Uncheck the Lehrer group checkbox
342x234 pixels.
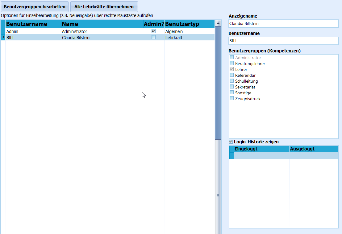click(231, 69)
